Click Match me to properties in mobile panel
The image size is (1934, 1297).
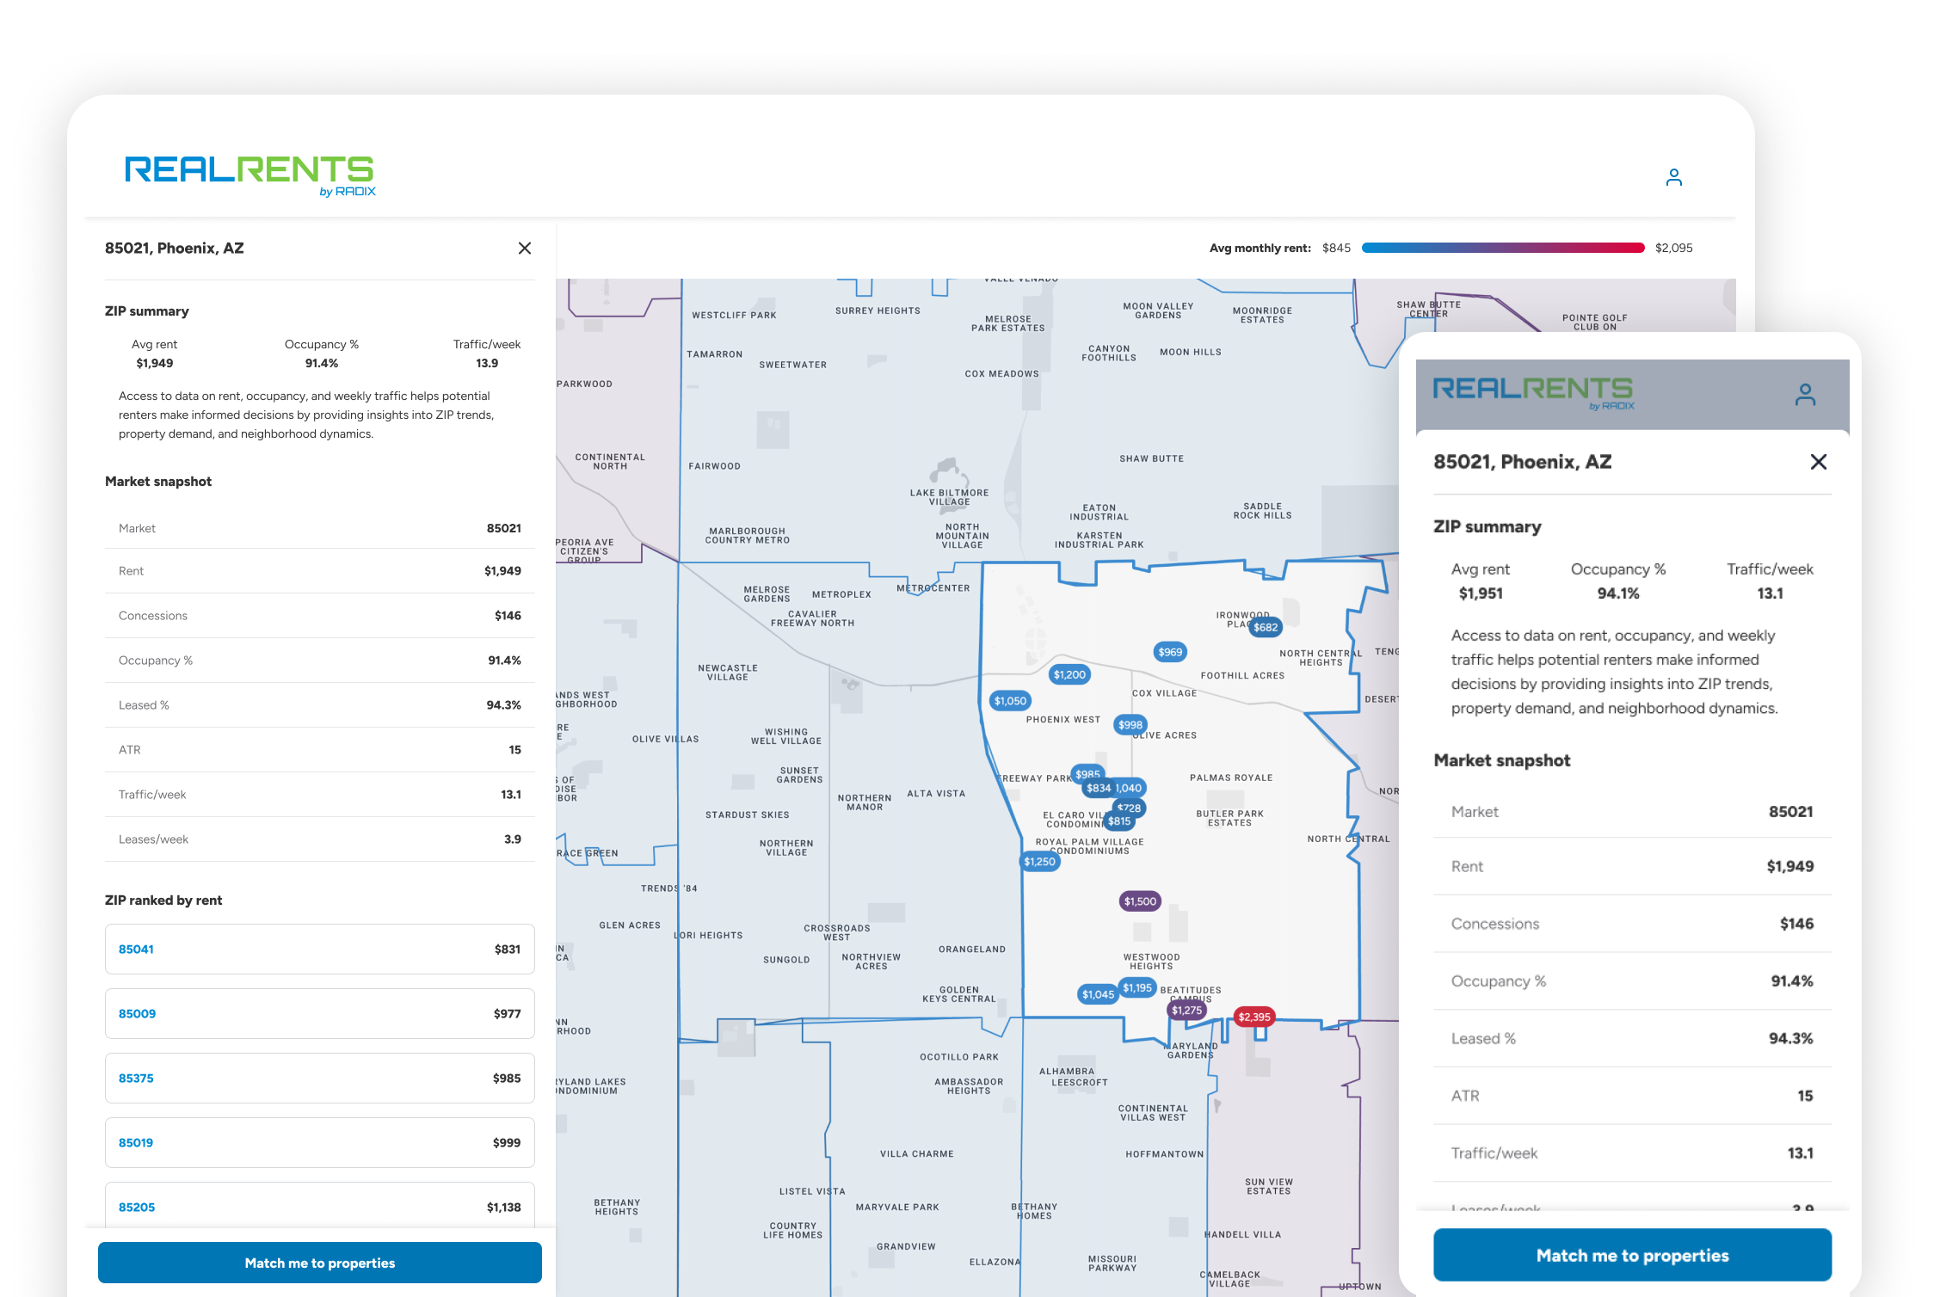tap(1632, 1255)
